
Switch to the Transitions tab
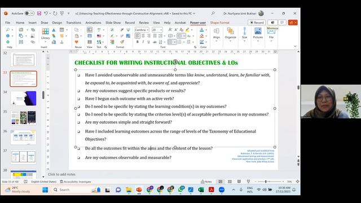[x=73, y=23]
